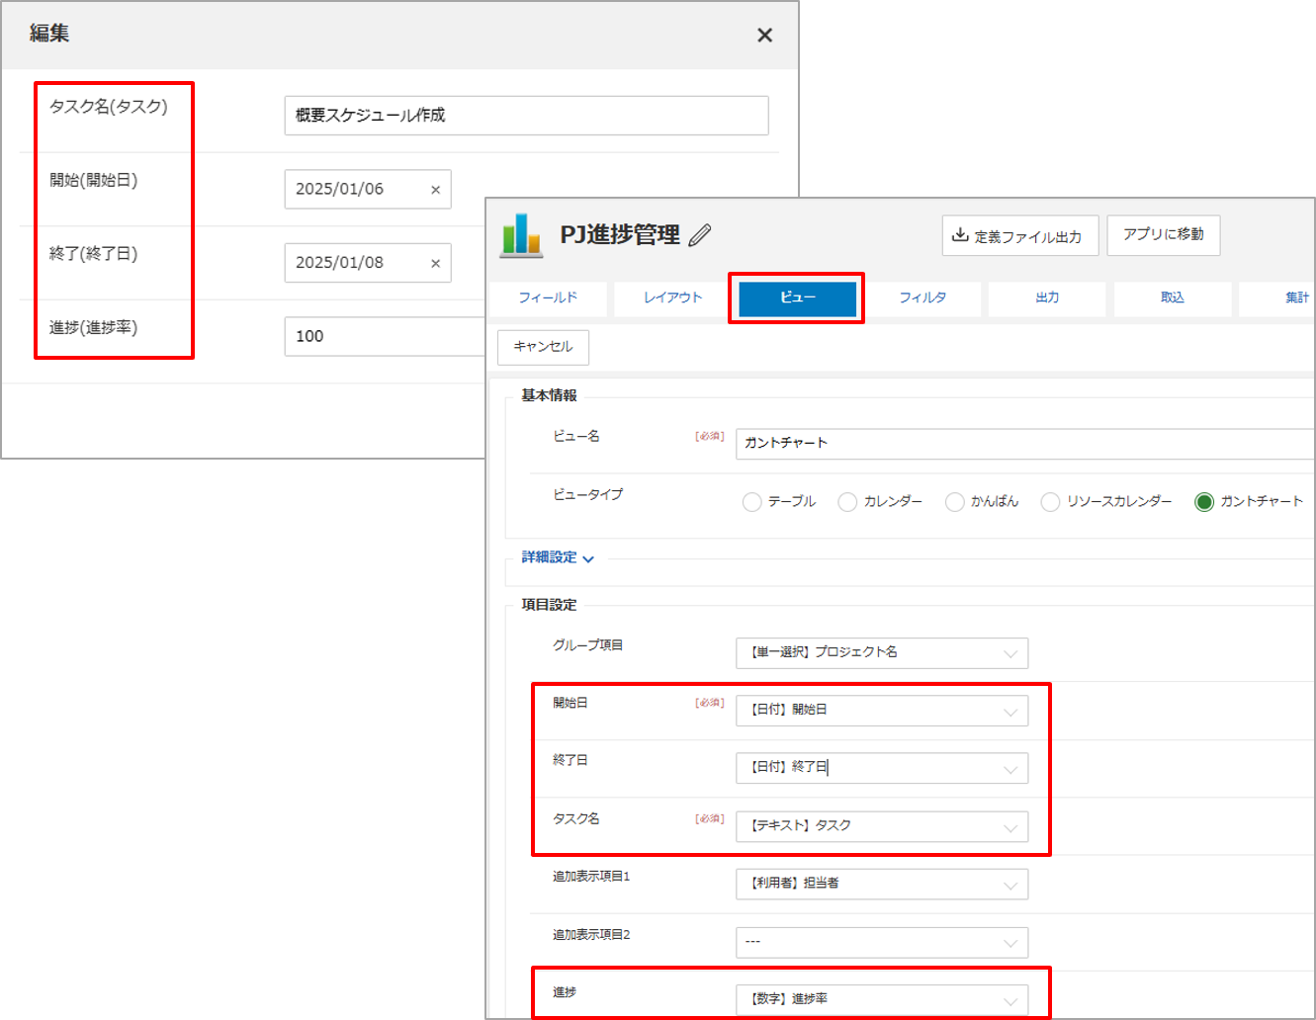Click the 開始 date field showing 2025/01/06
Screen dimensions: 1316x1020
pos(368,190)
